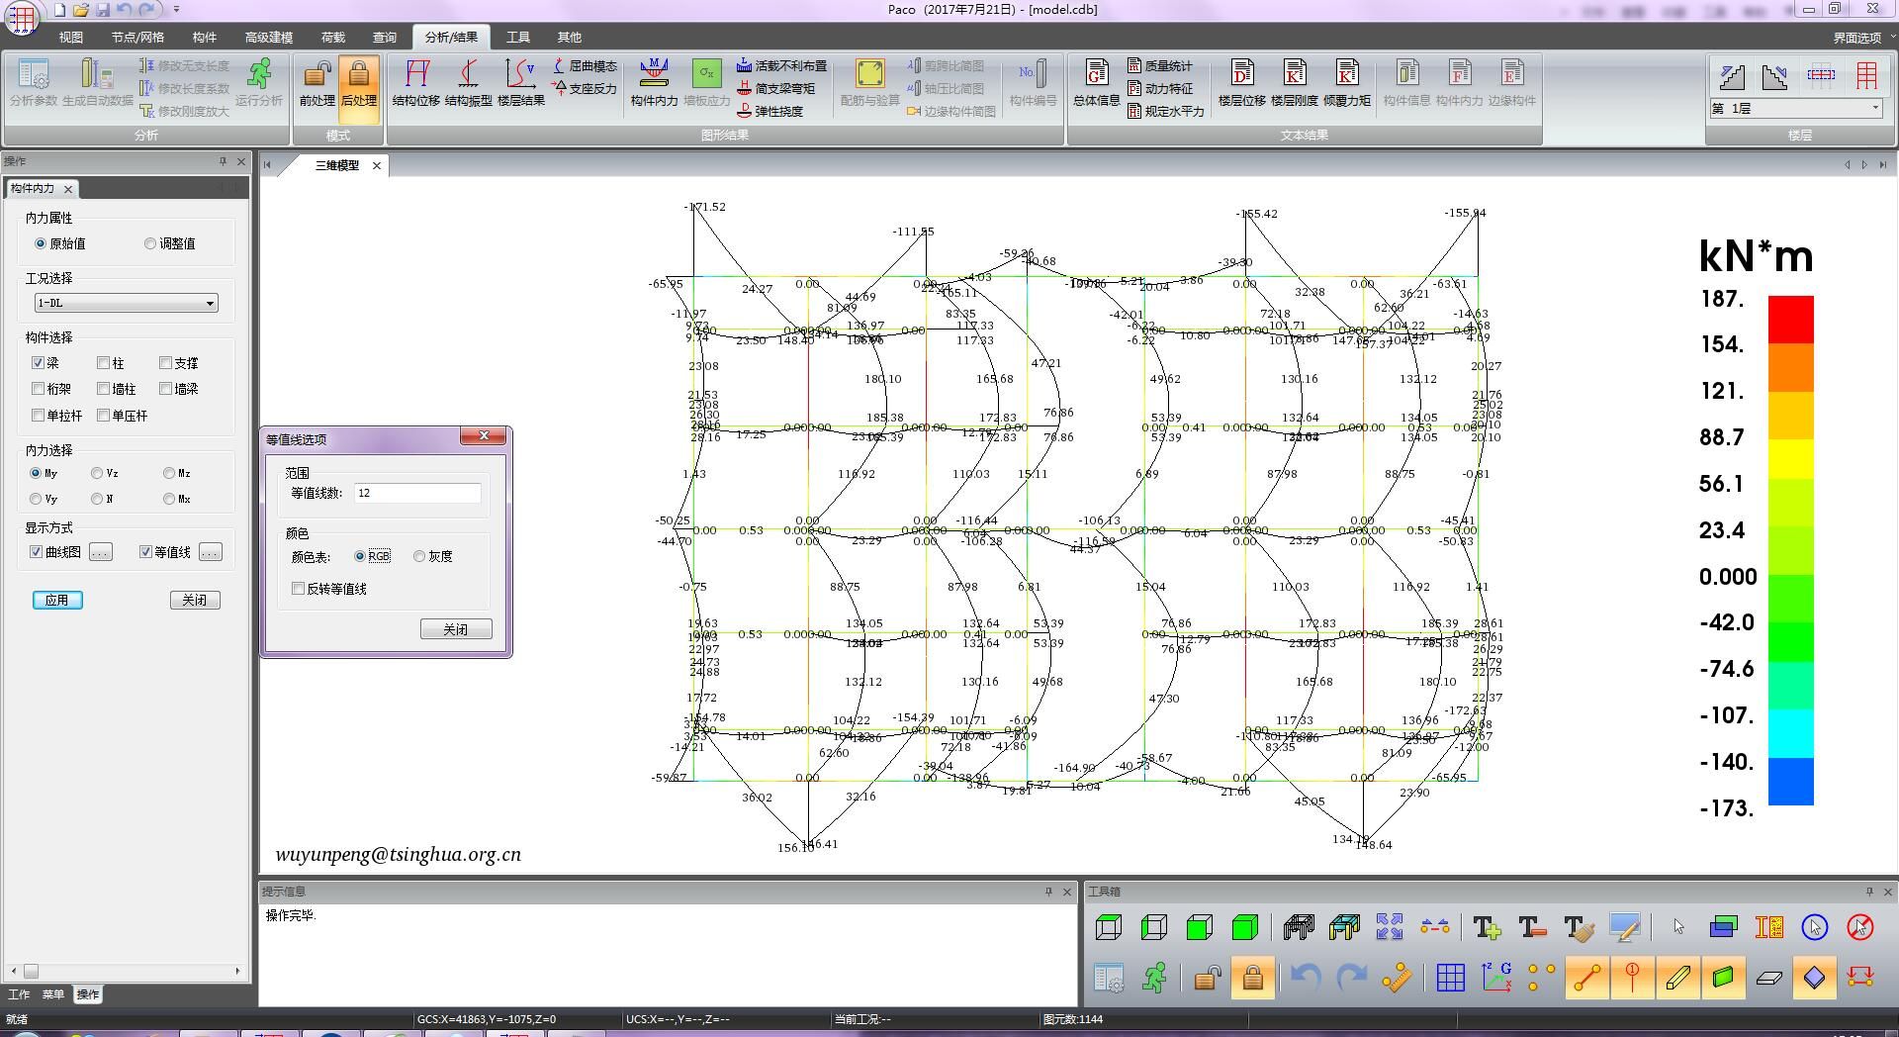The width and height of the screenshot is (1899, 1037).
Task: Open 楼层刚度 story stiffness report
Action: point(1294,82)
